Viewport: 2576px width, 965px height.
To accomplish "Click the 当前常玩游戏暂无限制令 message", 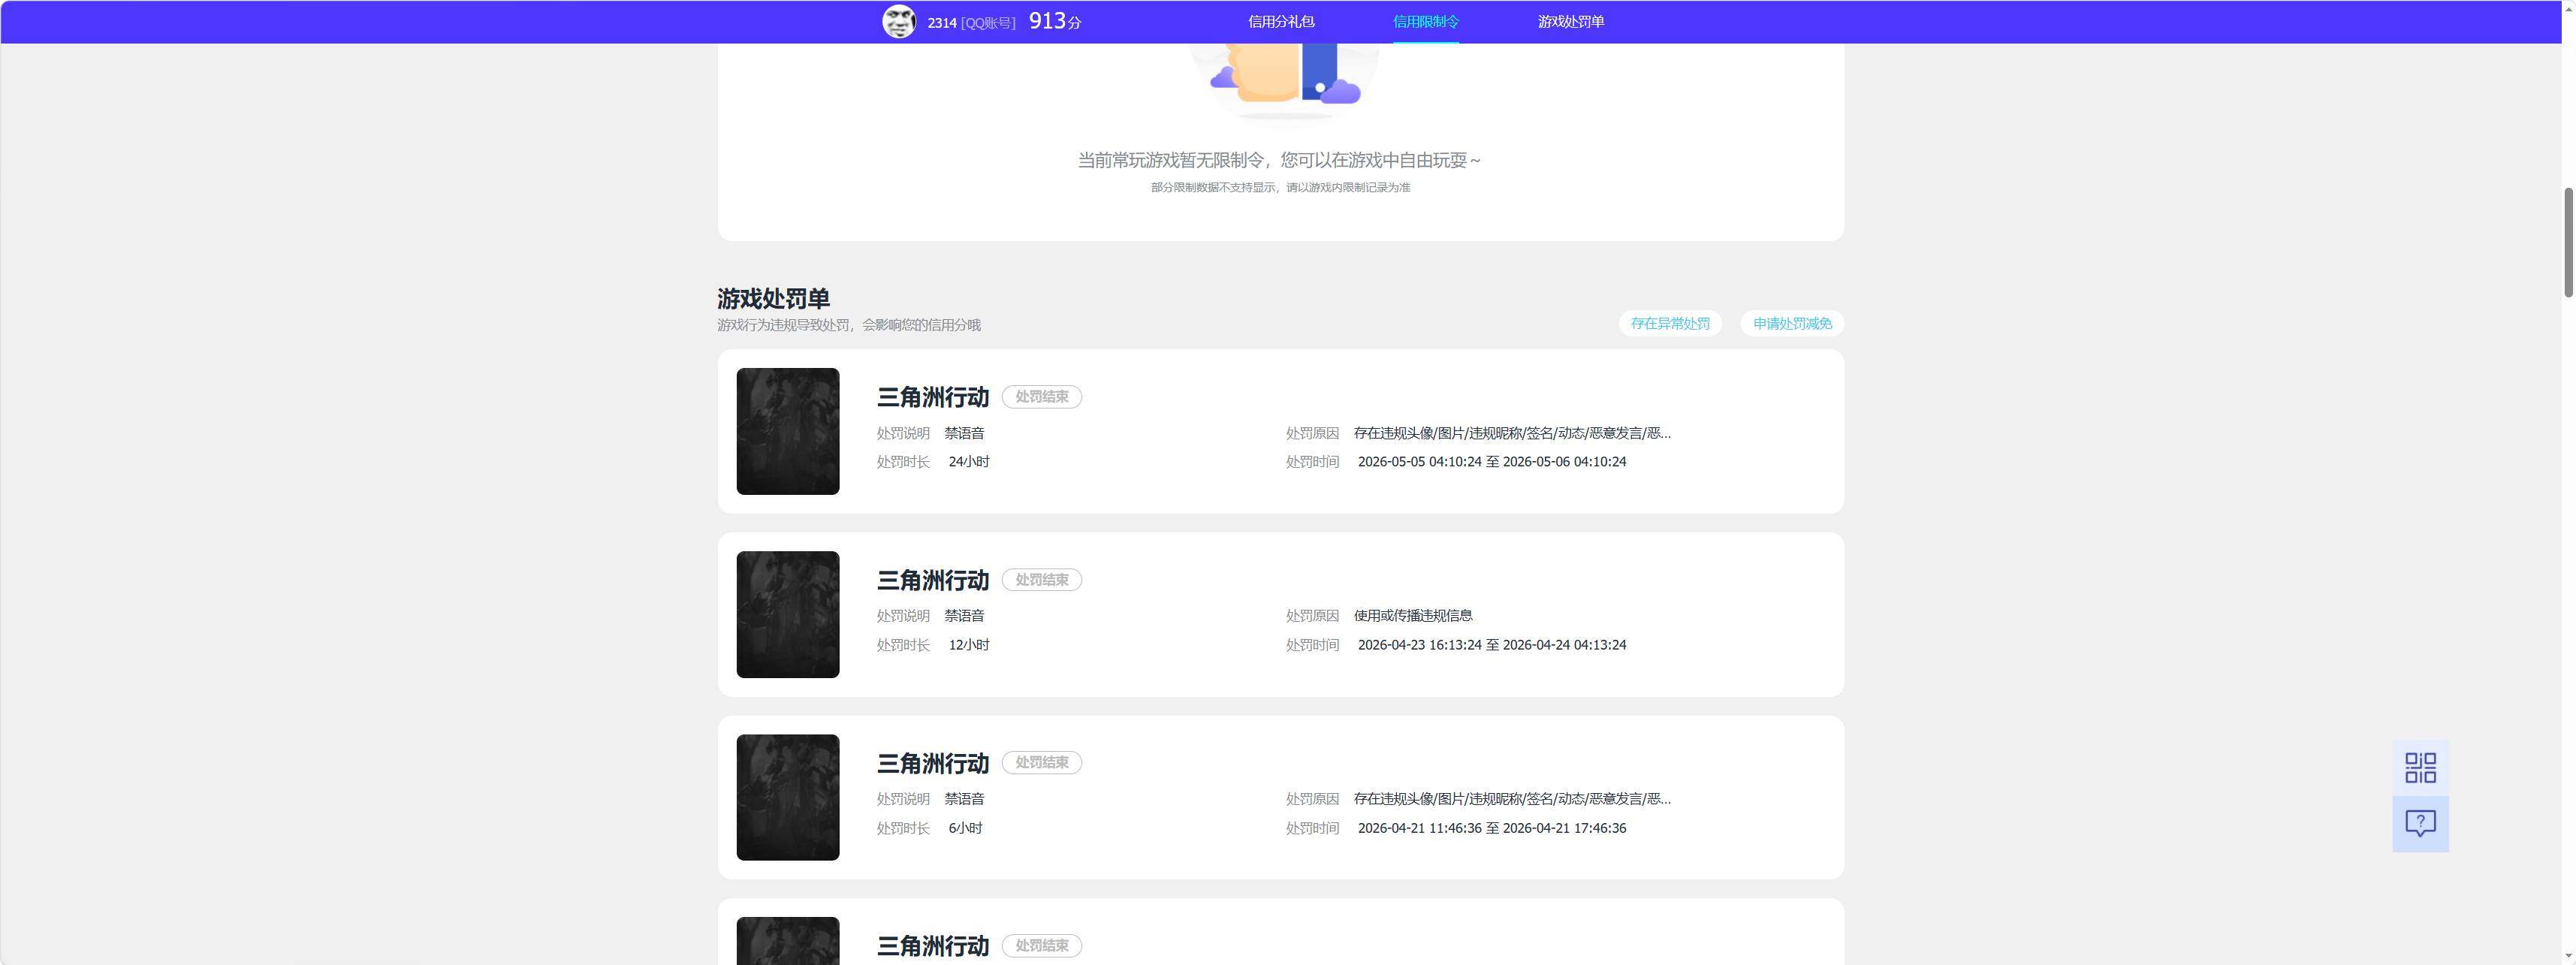I will pyautogui.click(x=1279, y=160).
